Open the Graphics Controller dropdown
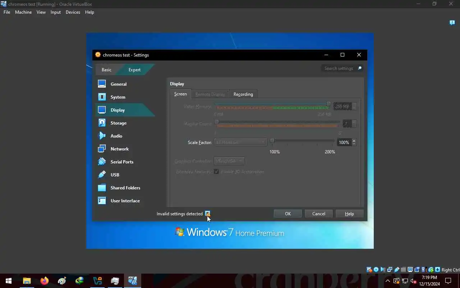 [229, 161]
